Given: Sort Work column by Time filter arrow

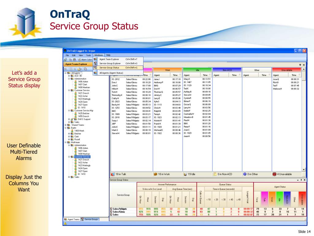Looking at the screenshot, I should tap(180, 75).
